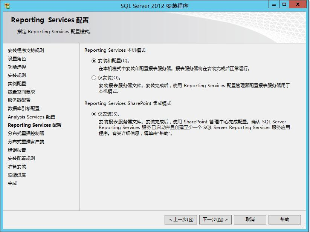This screenshot has height=232, width=310.
Task: Select the 实例配置 step
Action: (x=17, y=84)
